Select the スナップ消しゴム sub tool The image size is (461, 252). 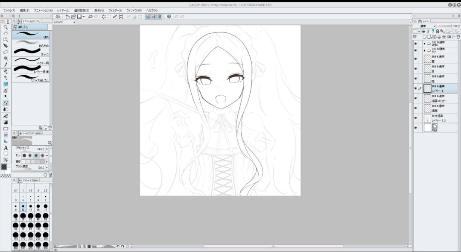pyautogui.click(x=31, y=78)
